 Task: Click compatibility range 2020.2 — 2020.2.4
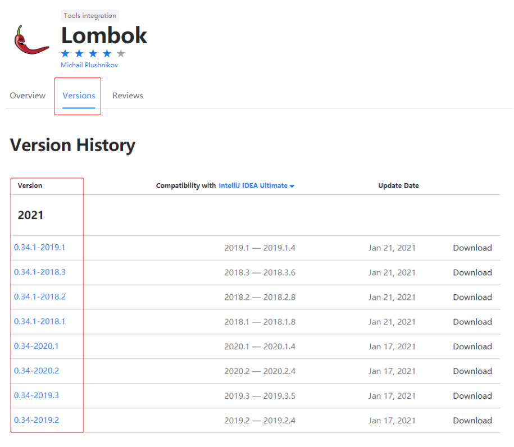coord(260,371)
